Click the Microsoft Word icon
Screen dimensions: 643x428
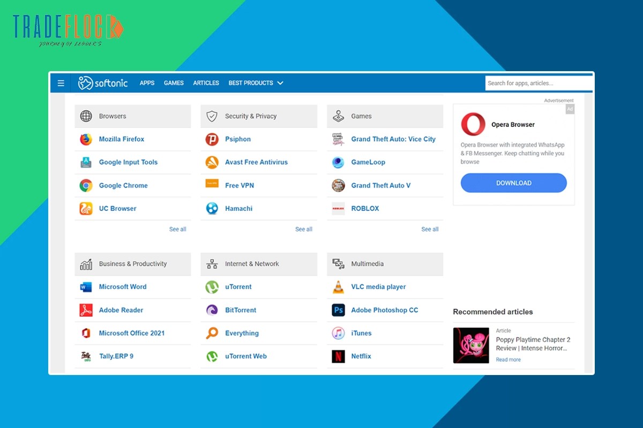tap(86, 287)
